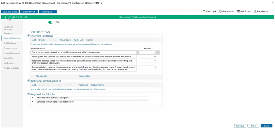Viewport: 275px width, 129px height.
Task: Click the Essential Functions info icon
Action: (29, 36)
